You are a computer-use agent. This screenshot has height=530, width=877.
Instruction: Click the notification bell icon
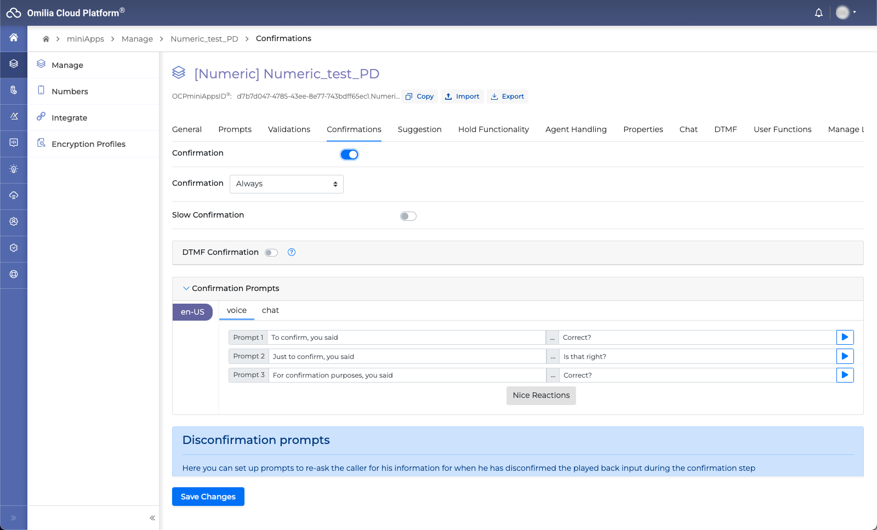[x=818, y=13]
